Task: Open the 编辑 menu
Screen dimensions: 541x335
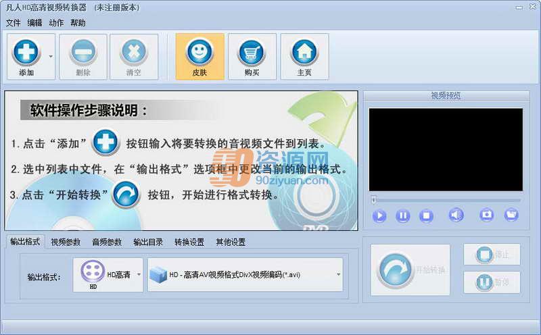Action: coord(34,23)
